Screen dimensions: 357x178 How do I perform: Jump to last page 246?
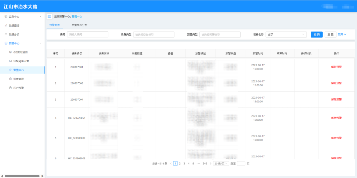click(x=205, y=163)
